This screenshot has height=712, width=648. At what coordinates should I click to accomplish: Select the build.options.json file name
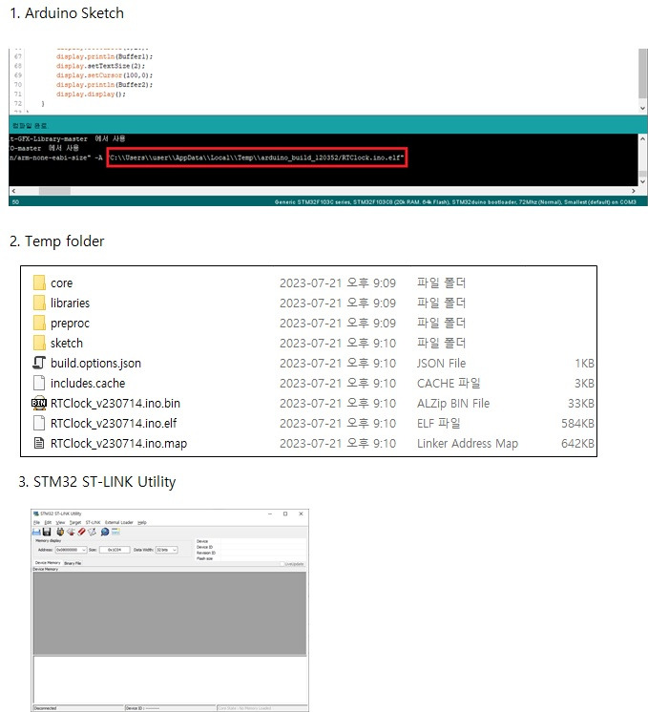pos(95,364)
